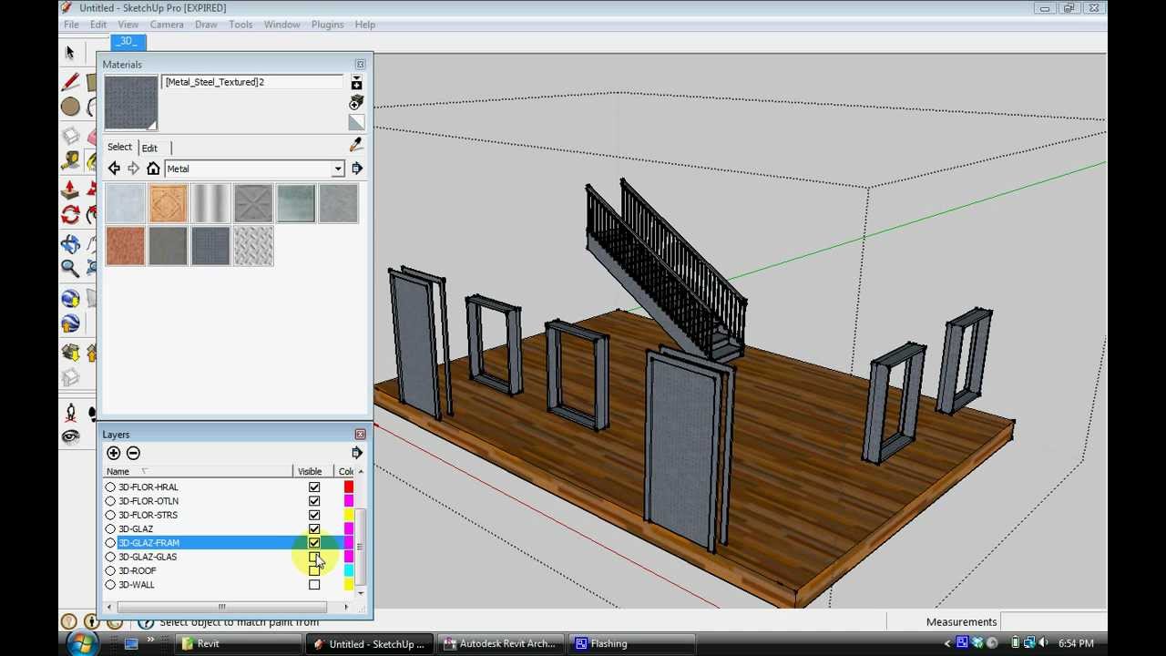Open the Metal materials collection dropdown
Screen dimensions: 1166x656
[338, 169]
